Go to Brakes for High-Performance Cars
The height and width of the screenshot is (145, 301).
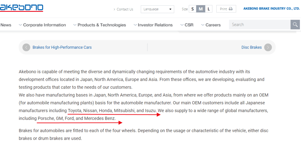pyautogui.click(x=62, y=47)
